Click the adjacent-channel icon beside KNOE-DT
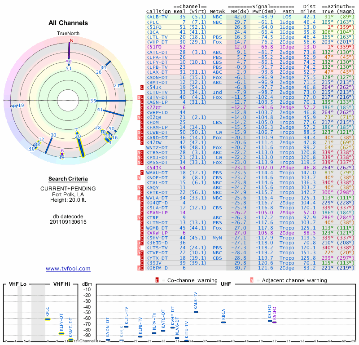This screenshot has width=359, height=345. (139, 177)
